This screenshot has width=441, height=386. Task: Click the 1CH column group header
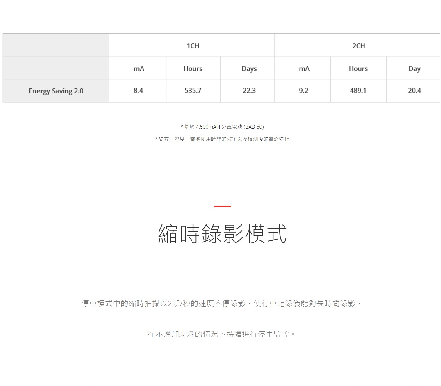pos(193,46)
